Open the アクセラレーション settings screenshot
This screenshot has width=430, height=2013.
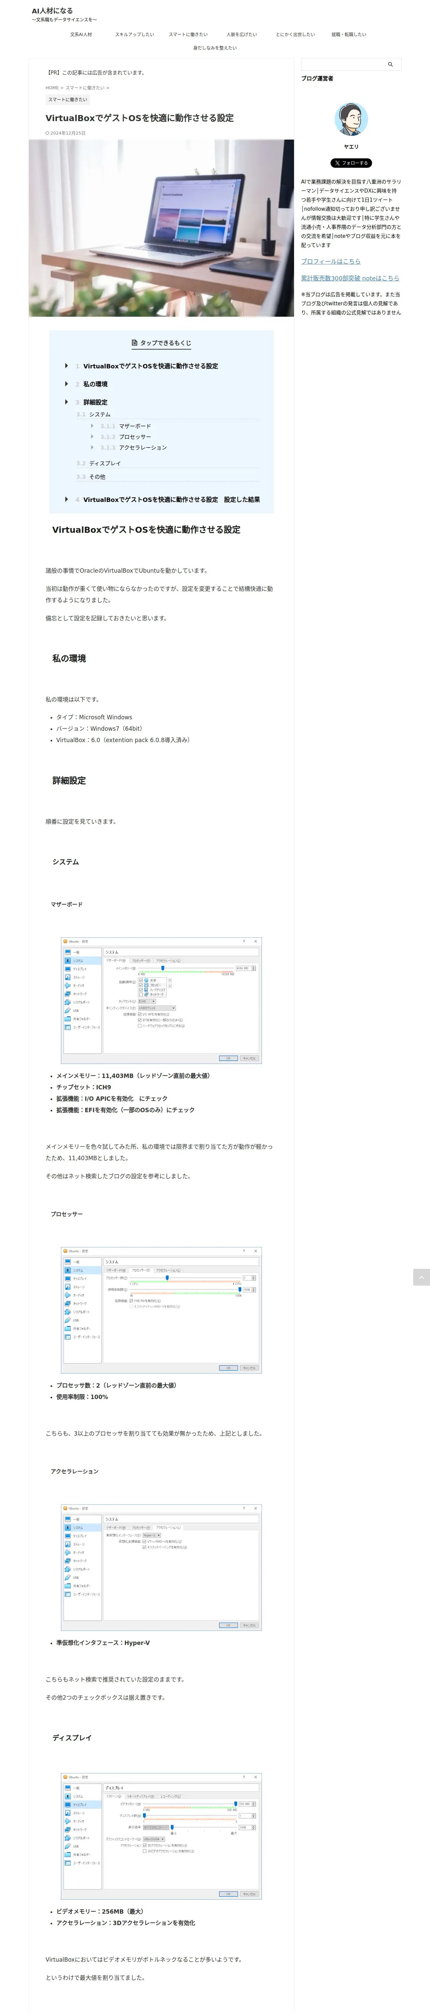(161, 1567)
